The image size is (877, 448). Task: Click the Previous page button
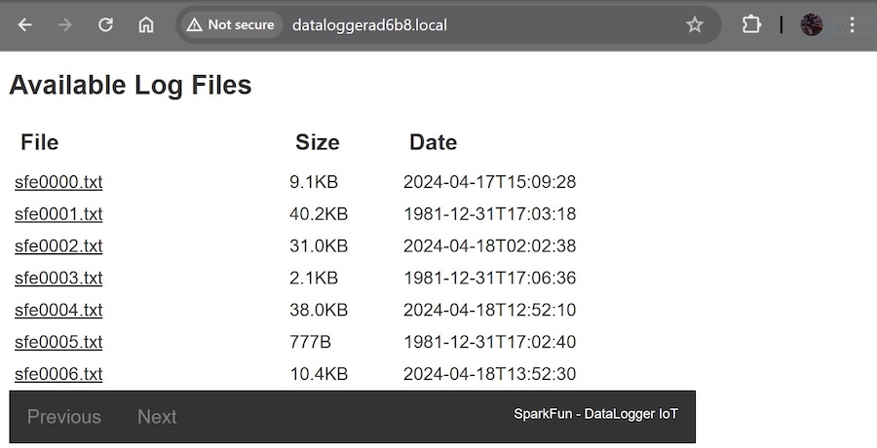click(64, 417)
